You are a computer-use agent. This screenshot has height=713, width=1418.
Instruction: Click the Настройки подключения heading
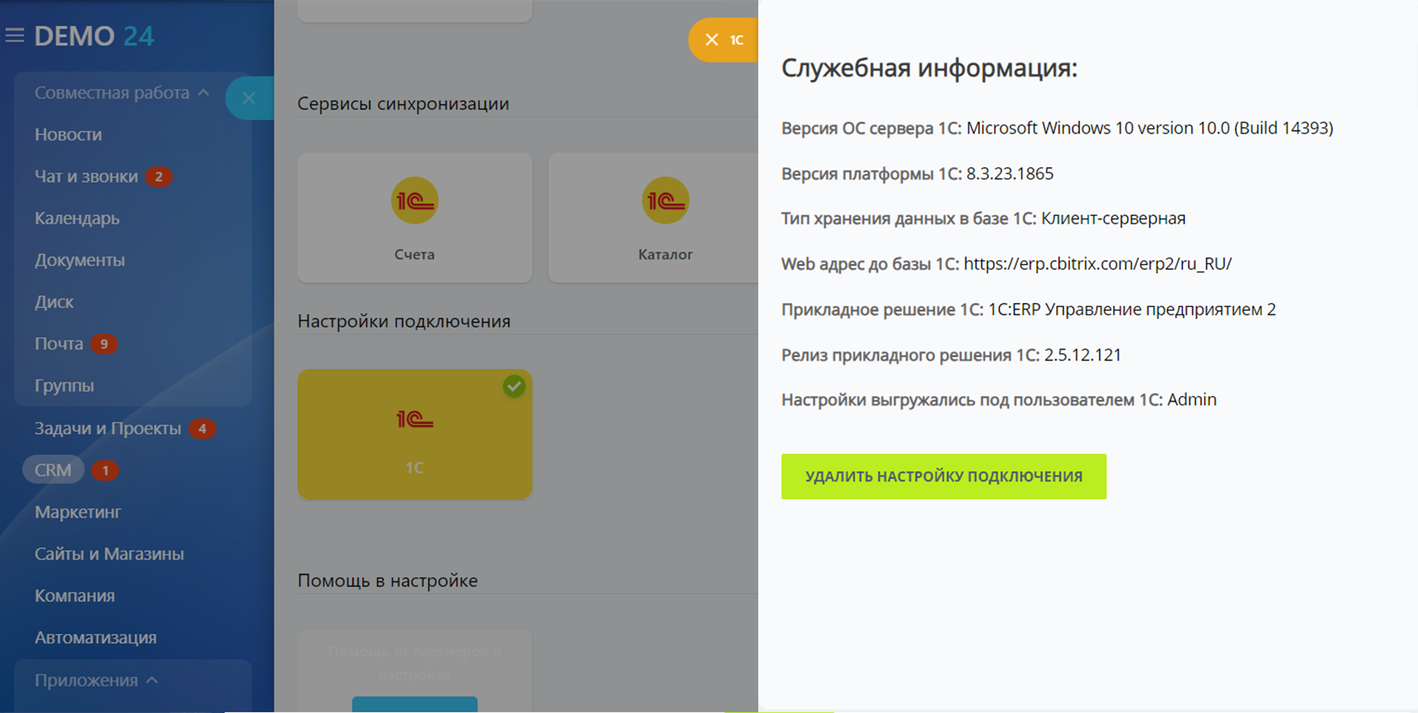tap(404, 321)
